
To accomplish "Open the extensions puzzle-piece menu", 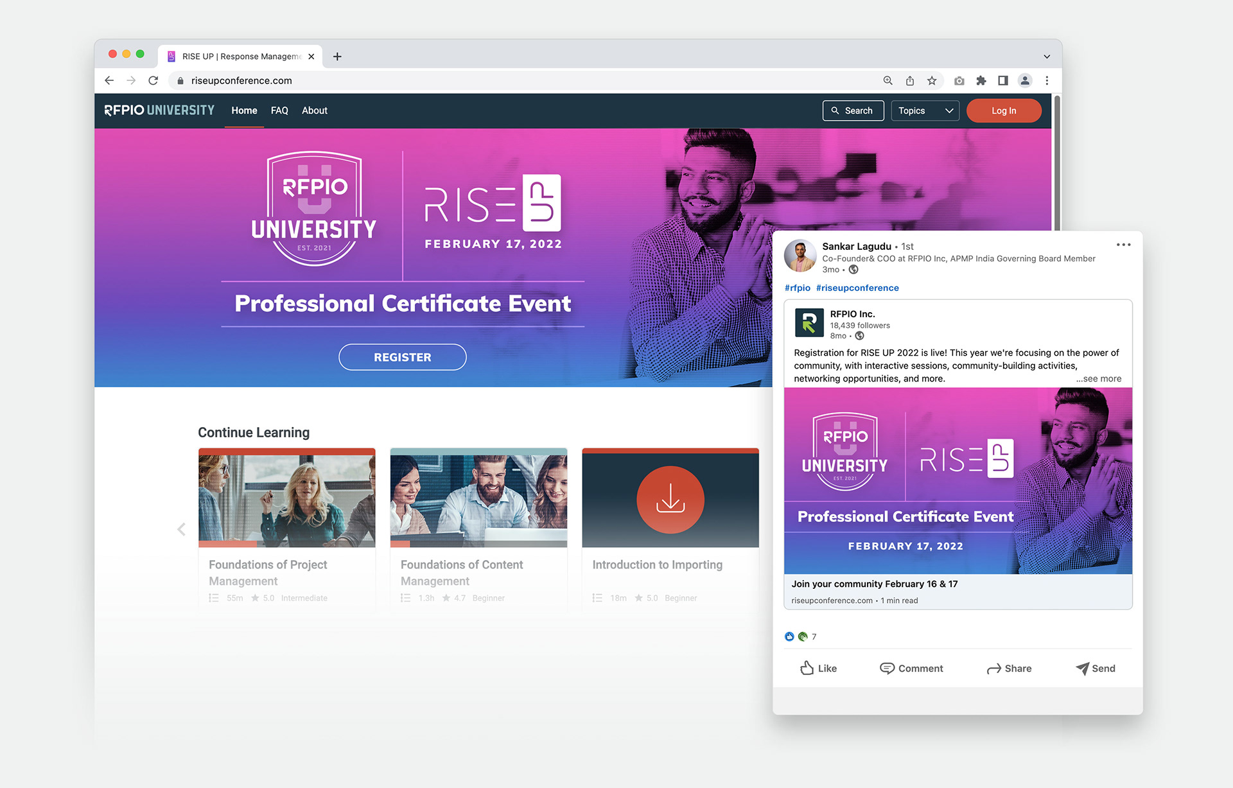I will [x=981, y=80].
